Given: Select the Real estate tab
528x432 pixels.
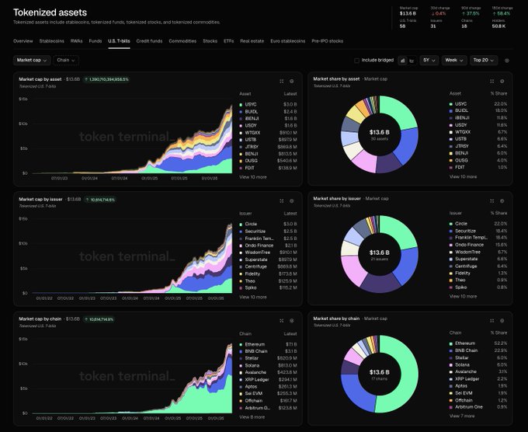Looking at the screenshot, I should (252, 41).
